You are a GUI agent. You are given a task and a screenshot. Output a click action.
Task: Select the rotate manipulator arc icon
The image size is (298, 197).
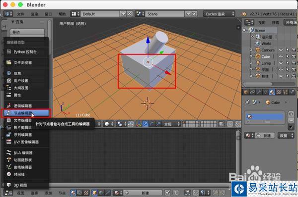click(x=152, y=124)
